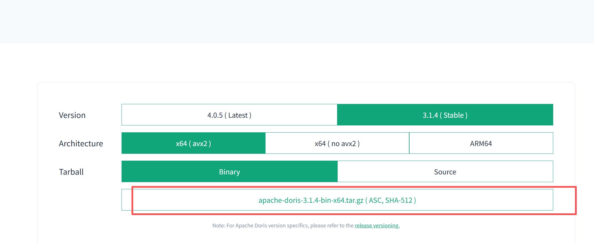Download apache-doris-3.1.4-bin-x64.tar.gz file
This screenshot has width=594, height=244.
point(311,200)
